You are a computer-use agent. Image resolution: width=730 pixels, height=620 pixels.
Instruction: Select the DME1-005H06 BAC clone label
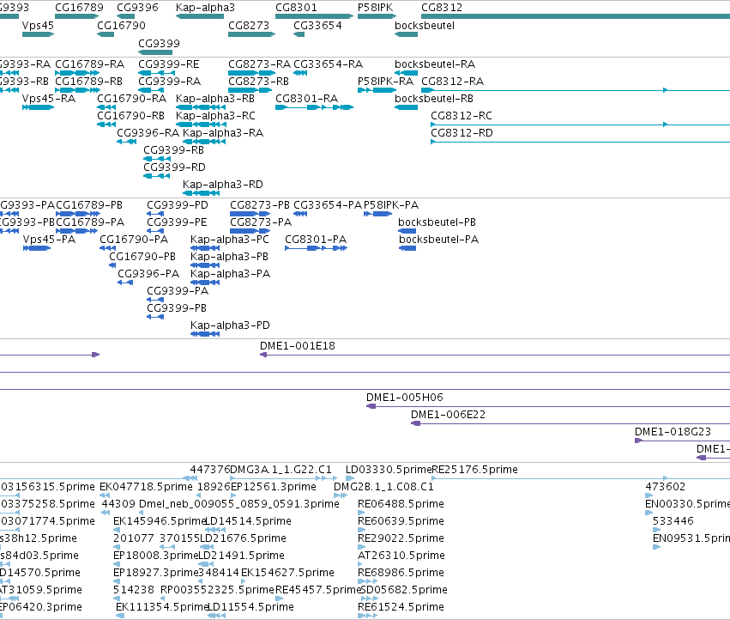coord(405,398)
